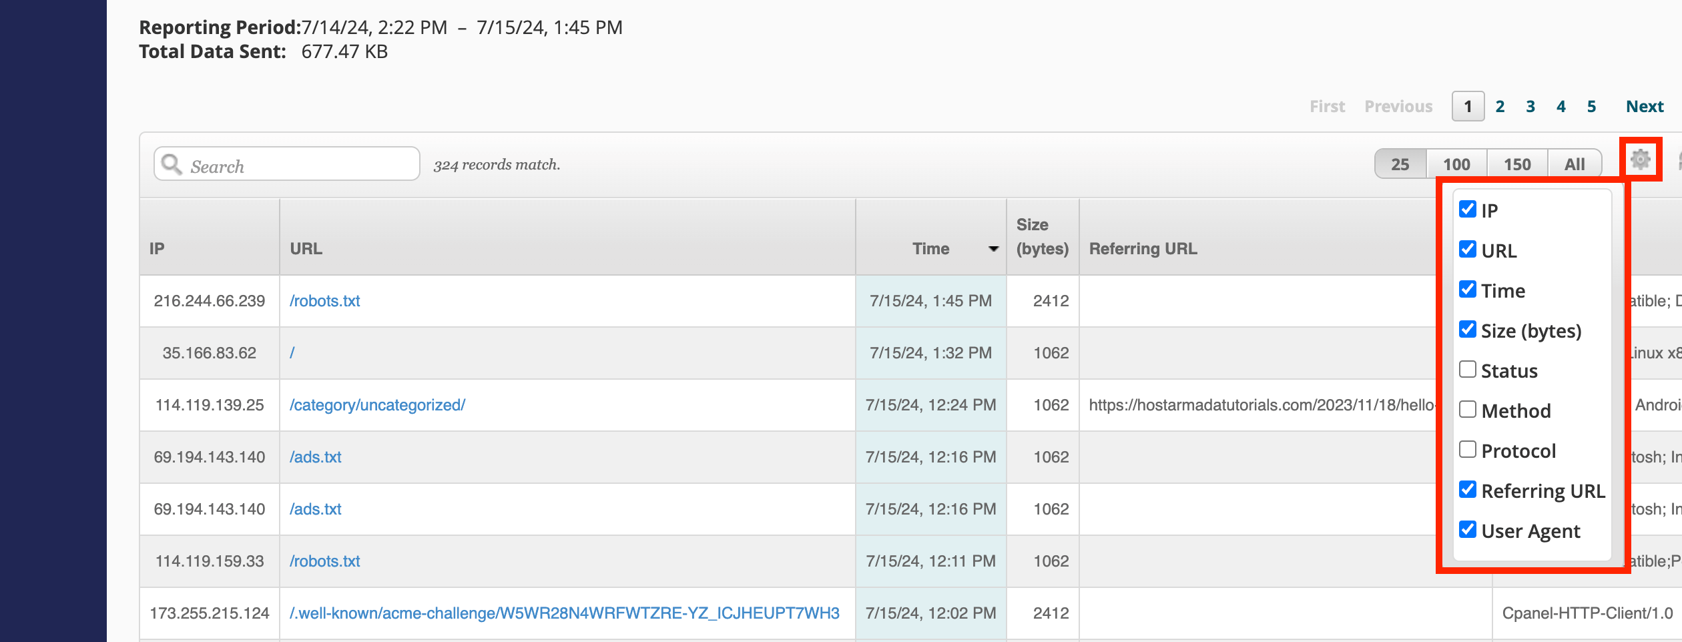The image size is (1682, 642).
Task: Show 25 records per page
Action: 1400,164
